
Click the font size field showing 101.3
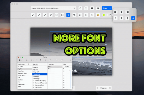coord(67,67)
